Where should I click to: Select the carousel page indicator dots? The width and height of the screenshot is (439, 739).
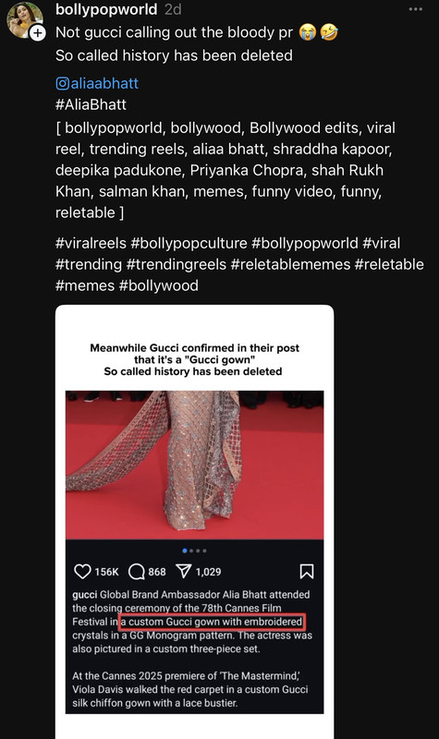[194, 551]
